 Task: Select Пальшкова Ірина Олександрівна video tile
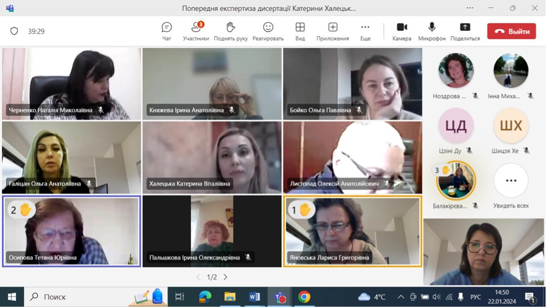pyautogui.click(x=212, y=231)
